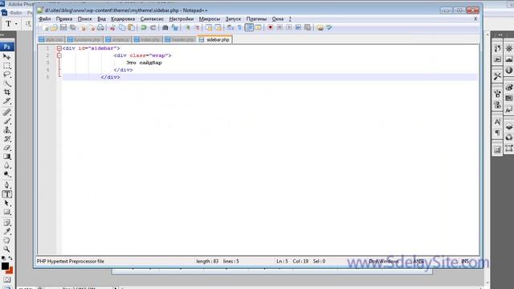Select the Photoshop Horizontal Type tool
The width and height of the screenshot is (514, 289).
6,194
